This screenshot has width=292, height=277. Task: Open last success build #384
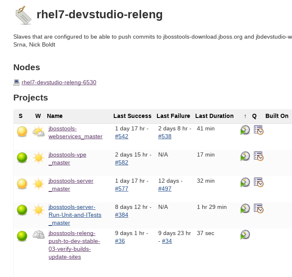click(x=121, y=215)
